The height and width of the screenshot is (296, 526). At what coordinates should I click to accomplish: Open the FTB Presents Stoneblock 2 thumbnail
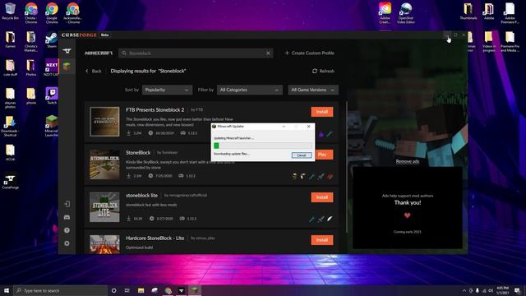[x=104, y=122]
